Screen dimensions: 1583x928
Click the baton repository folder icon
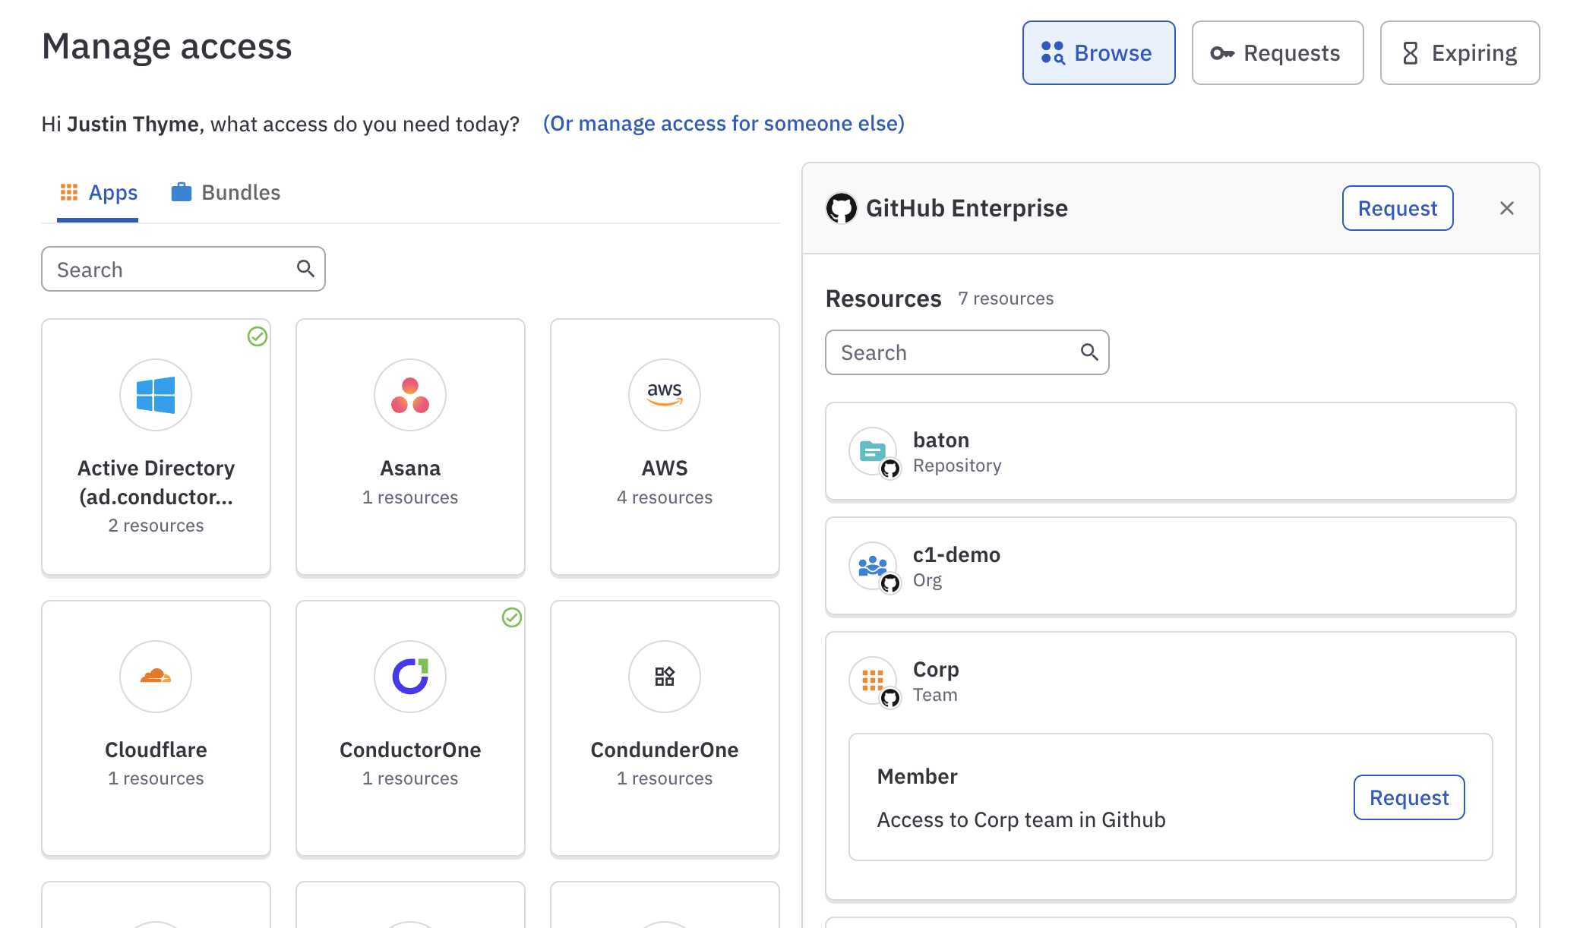pos(872,451)
